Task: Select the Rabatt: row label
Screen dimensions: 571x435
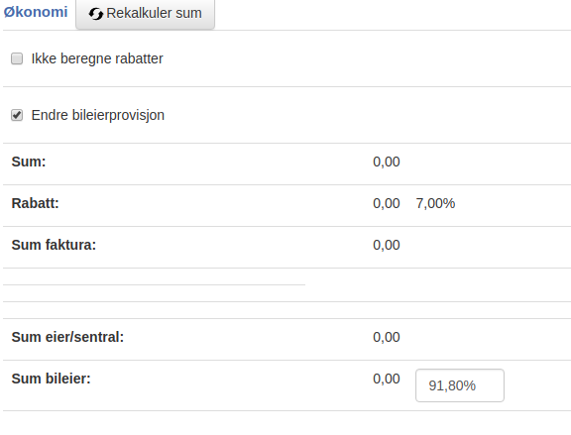Action: click(36, 203)
